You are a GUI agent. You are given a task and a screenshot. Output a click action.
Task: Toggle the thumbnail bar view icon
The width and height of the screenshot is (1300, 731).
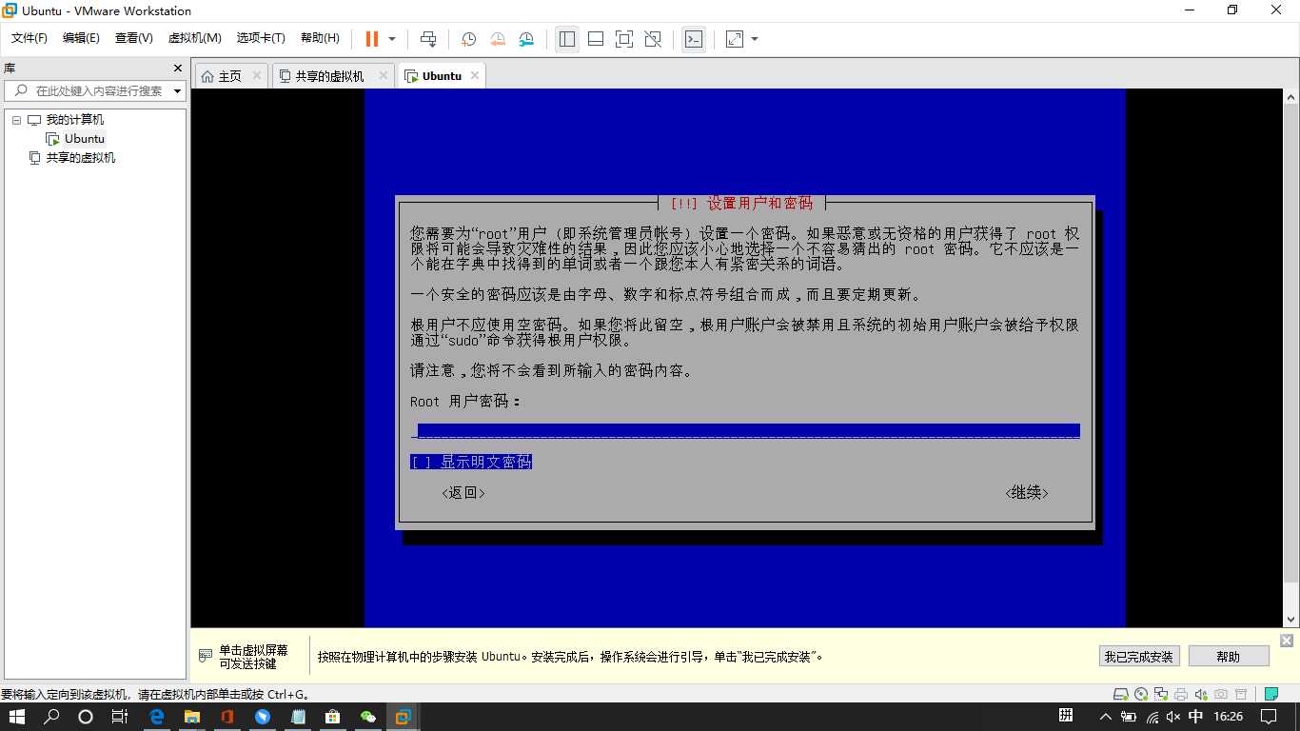pos(596,39)
